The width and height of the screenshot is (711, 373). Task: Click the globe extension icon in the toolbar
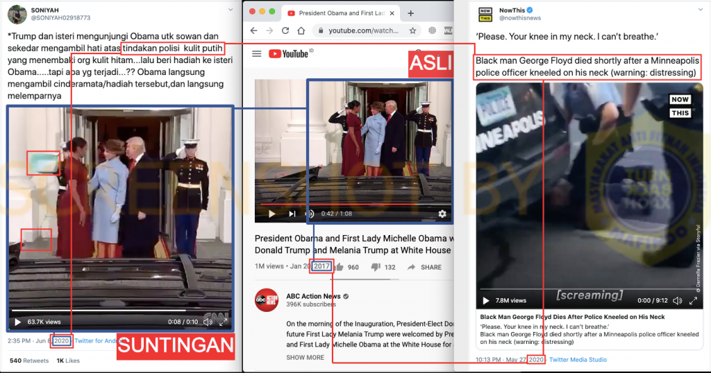pyautogui.click(x=432, y=31)
